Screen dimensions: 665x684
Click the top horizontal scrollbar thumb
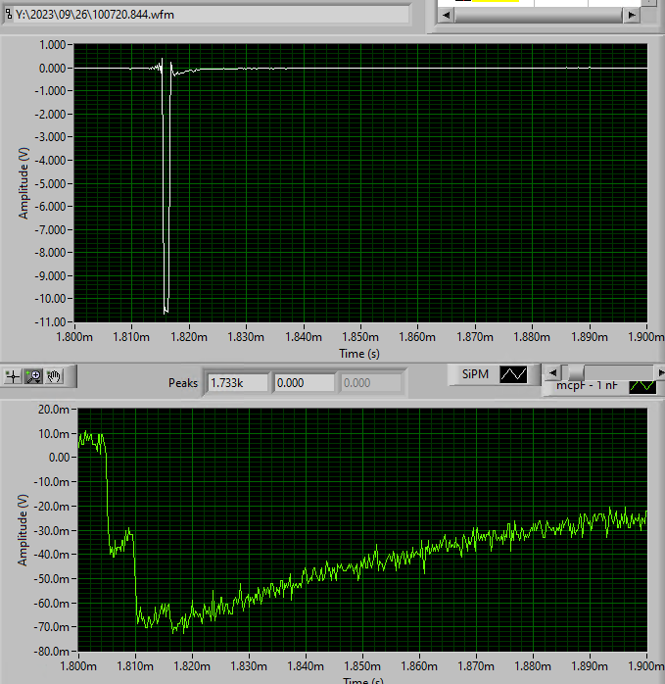pyautogui.click(x=539, y=16)
